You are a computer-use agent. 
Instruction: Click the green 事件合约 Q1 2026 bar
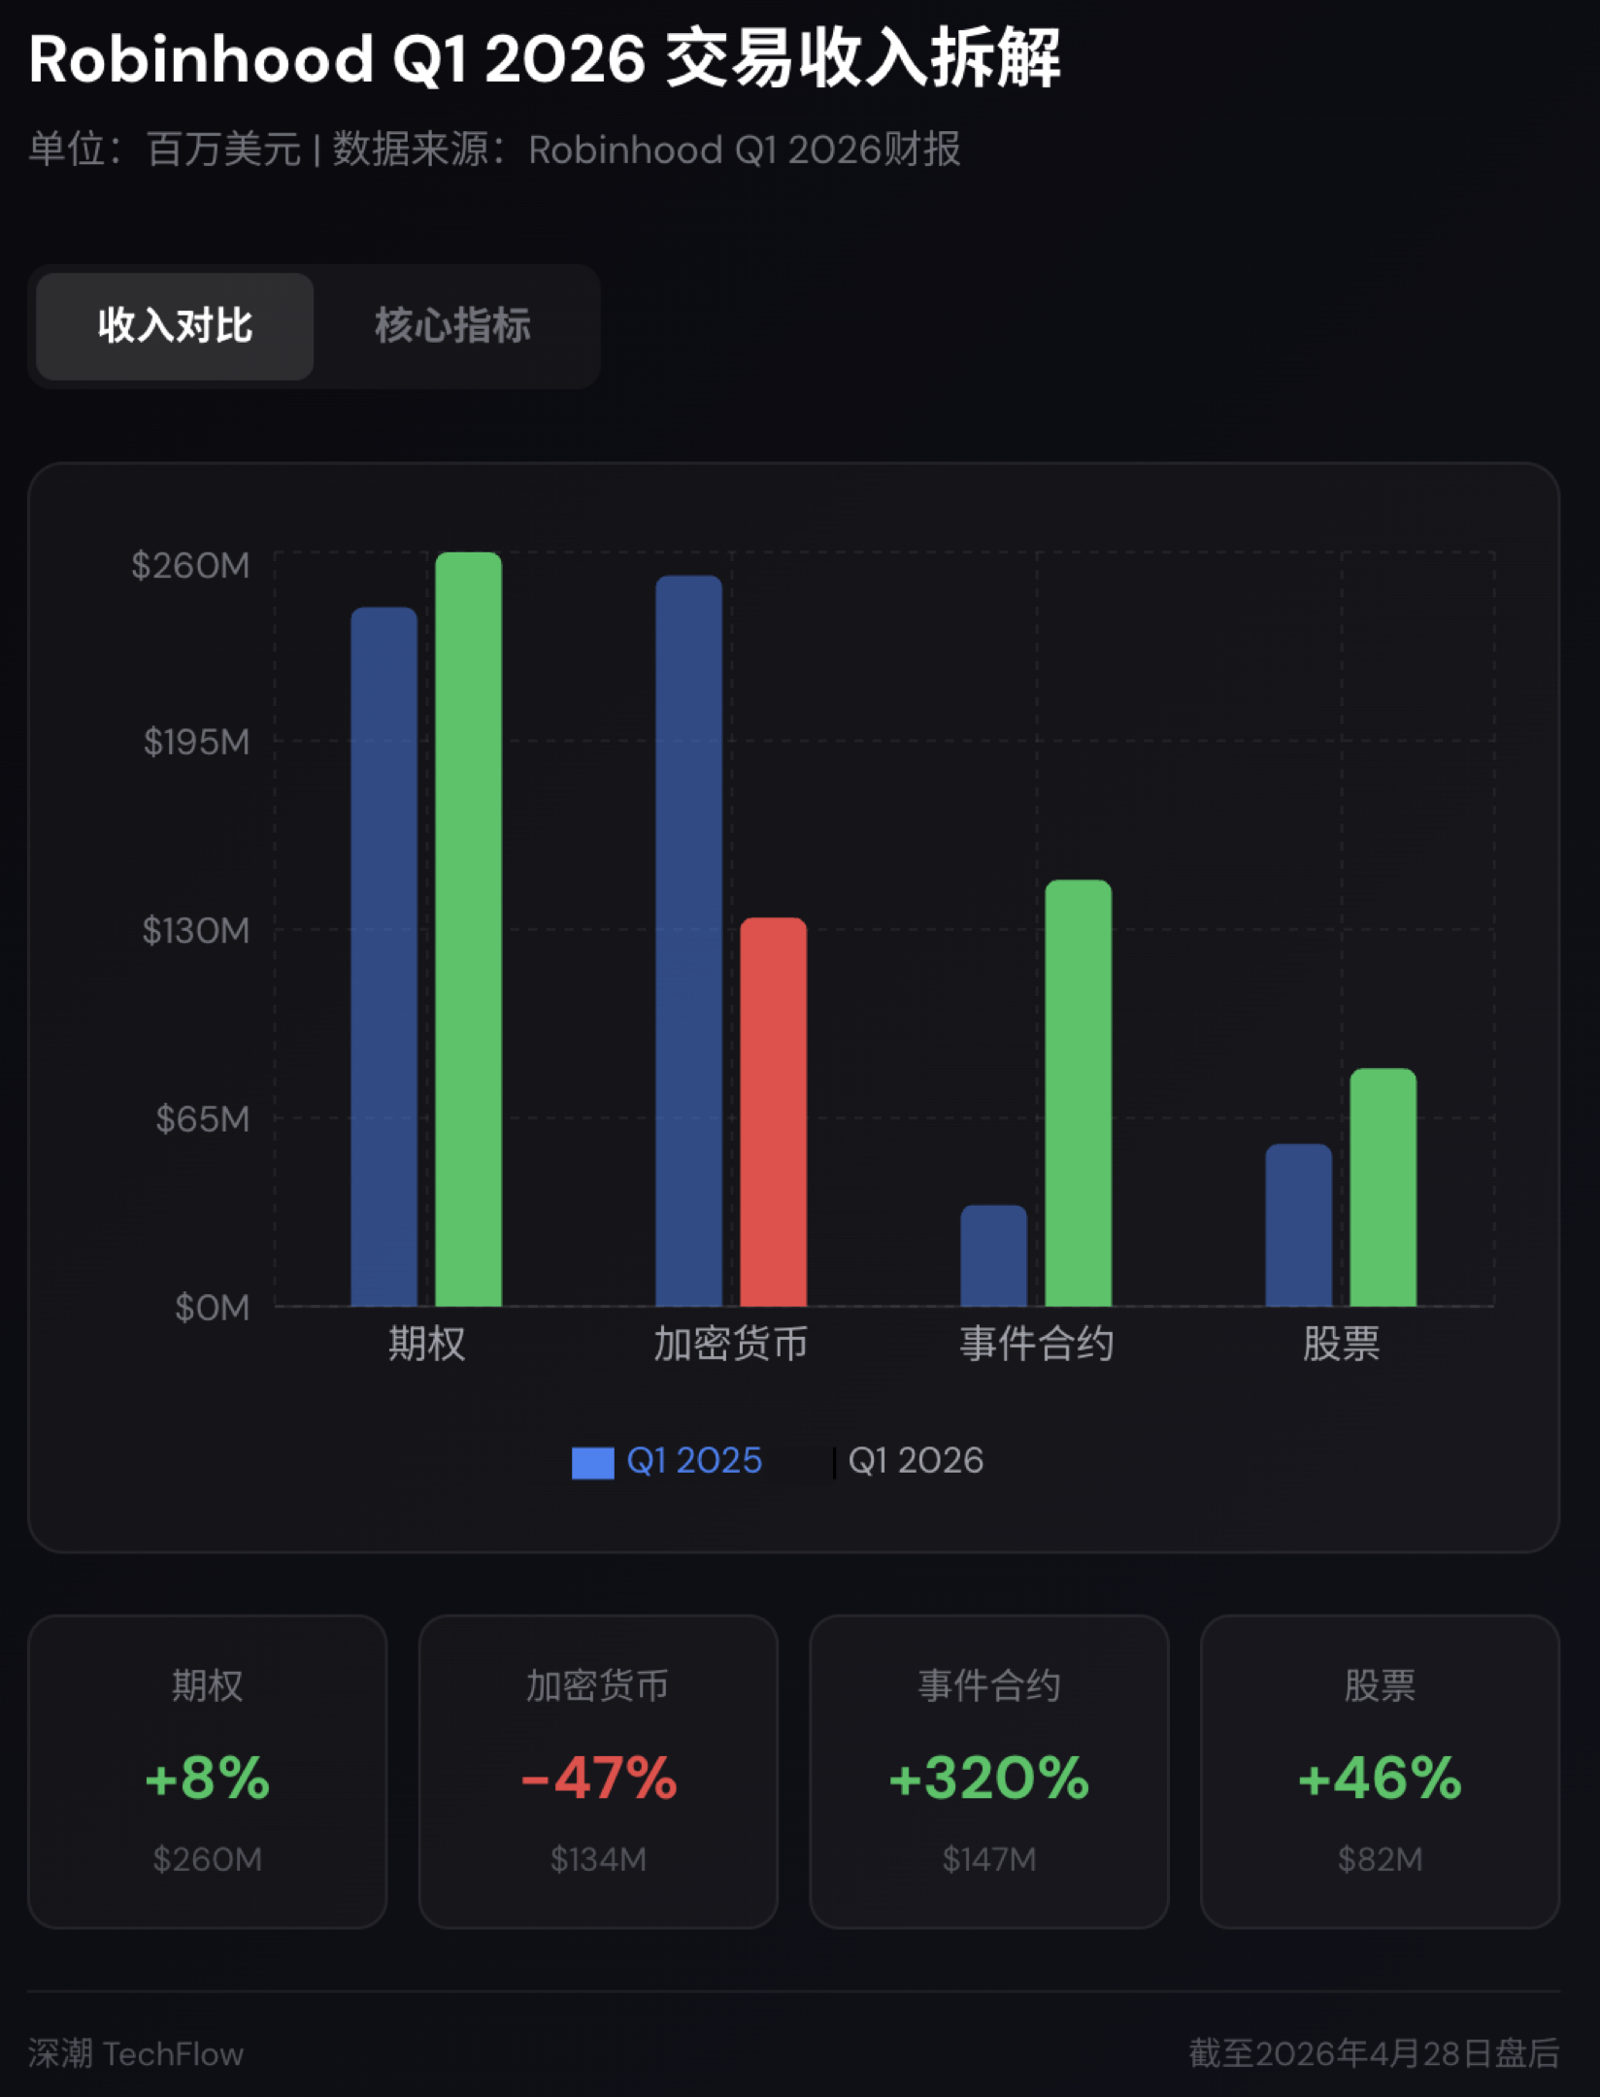pos(1078,1092)
